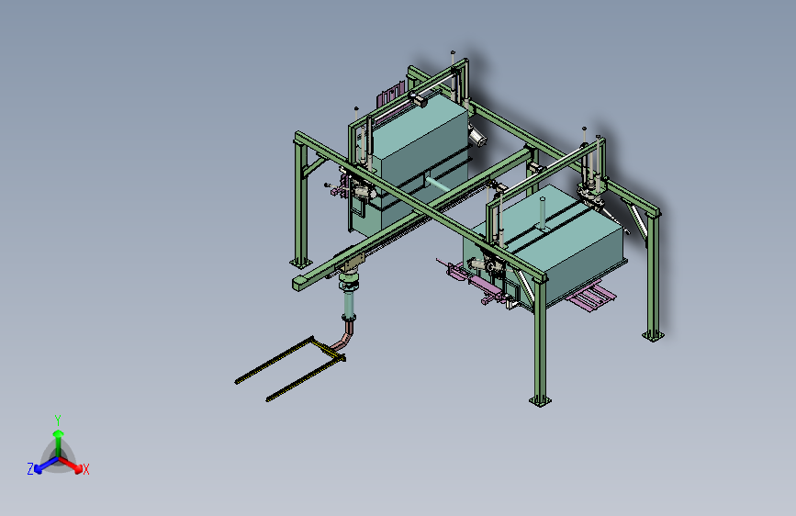Select the teal vertical pipe below the rail carriage

349,303
